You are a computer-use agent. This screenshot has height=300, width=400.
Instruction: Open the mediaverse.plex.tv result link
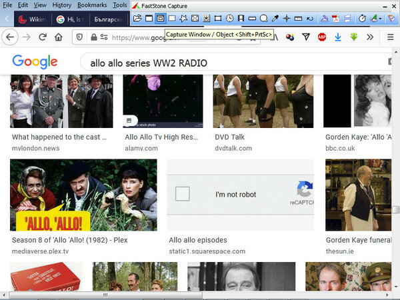point(40,251)
